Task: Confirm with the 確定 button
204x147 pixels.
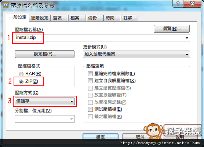Action: pyautogui.click(x=101, y=137)
